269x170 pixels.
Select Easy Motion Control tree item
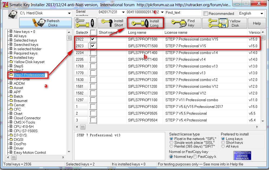click(30, 152)
